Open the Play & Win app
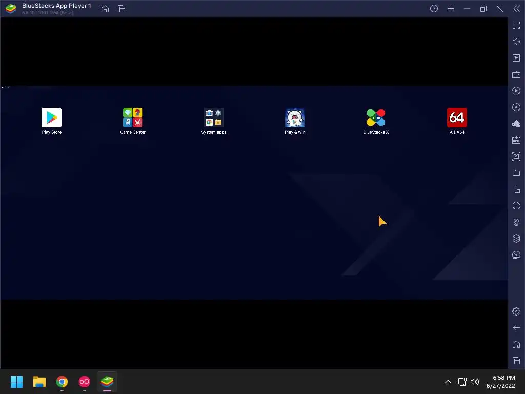 pyautogui.click(x=295, y=117)
